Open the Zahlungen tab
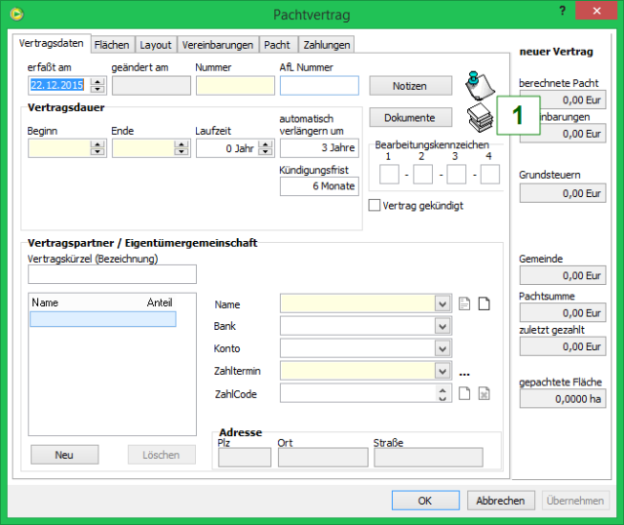624x525 pixels. pyautogui.click(x=326, y=45)
